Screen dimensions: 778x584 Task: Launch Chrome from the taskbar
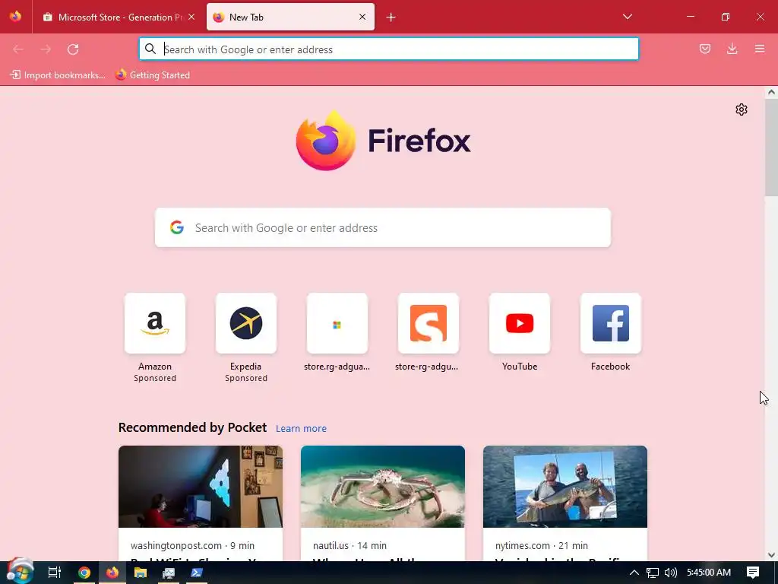(x=84, y=573)
